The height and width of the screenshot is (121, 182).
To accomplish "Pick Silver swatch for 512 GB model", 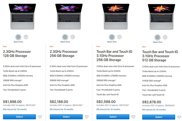I will point(165,37).
